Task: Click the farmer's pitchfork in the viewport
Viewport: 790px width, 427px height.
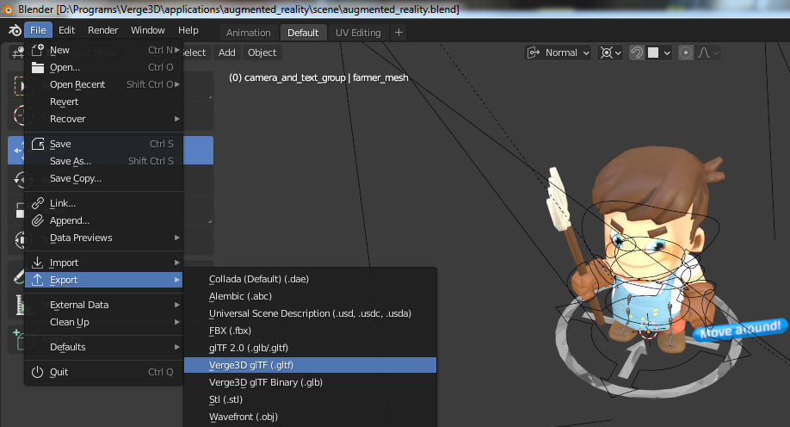Action: click(577, 247)
